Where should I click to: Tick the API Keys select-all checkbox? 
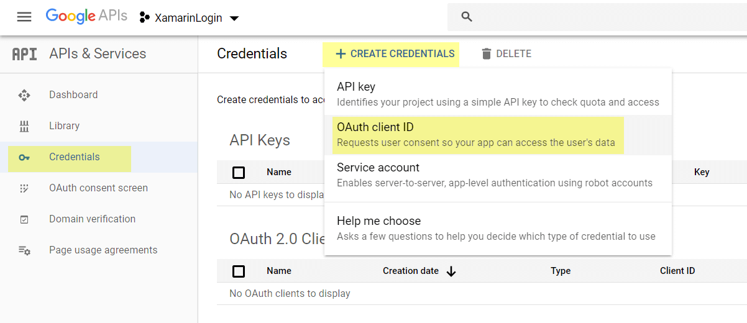click(x=238, y=172)
